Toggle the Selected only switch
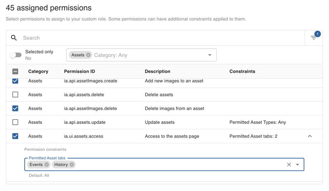 click(x=16, y=55)
